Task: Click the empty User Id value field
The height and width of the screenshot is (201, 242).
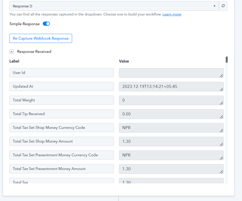Action: pos(171,73)
